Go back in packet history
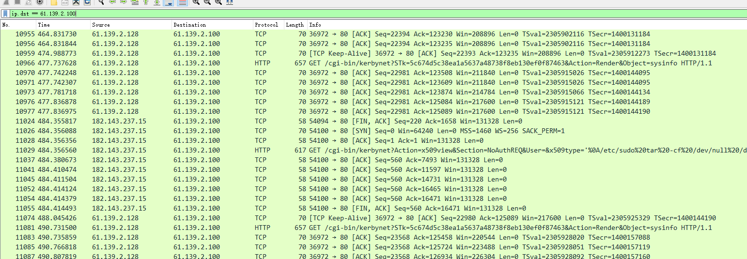Viewport: 747px width, 259px height. point(112,2)
